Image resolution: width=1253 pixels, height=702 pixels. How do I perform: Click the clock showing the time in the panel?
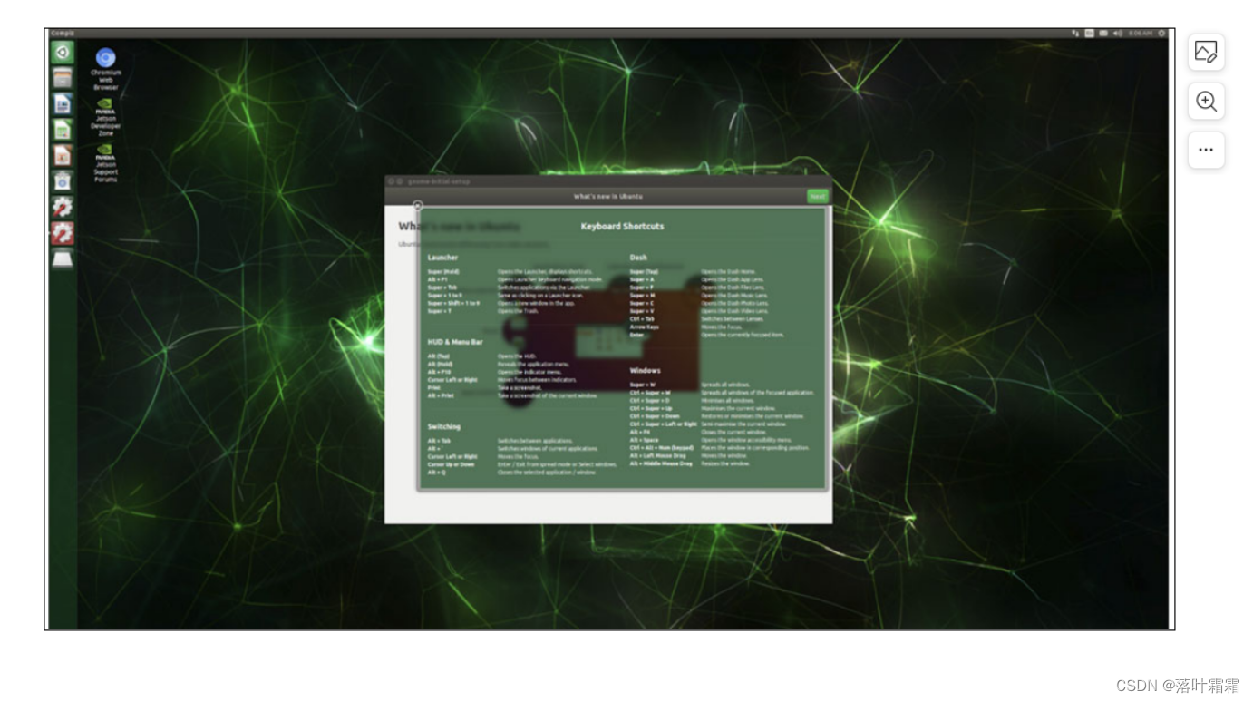1141,33
